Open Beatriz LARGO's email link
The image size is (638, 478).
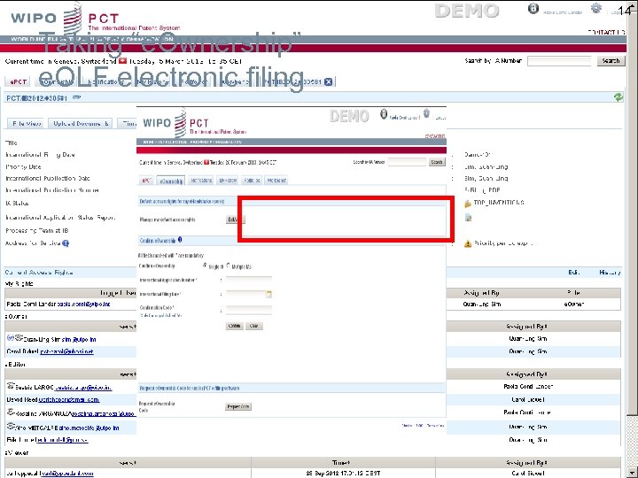(x=83, y=388)
